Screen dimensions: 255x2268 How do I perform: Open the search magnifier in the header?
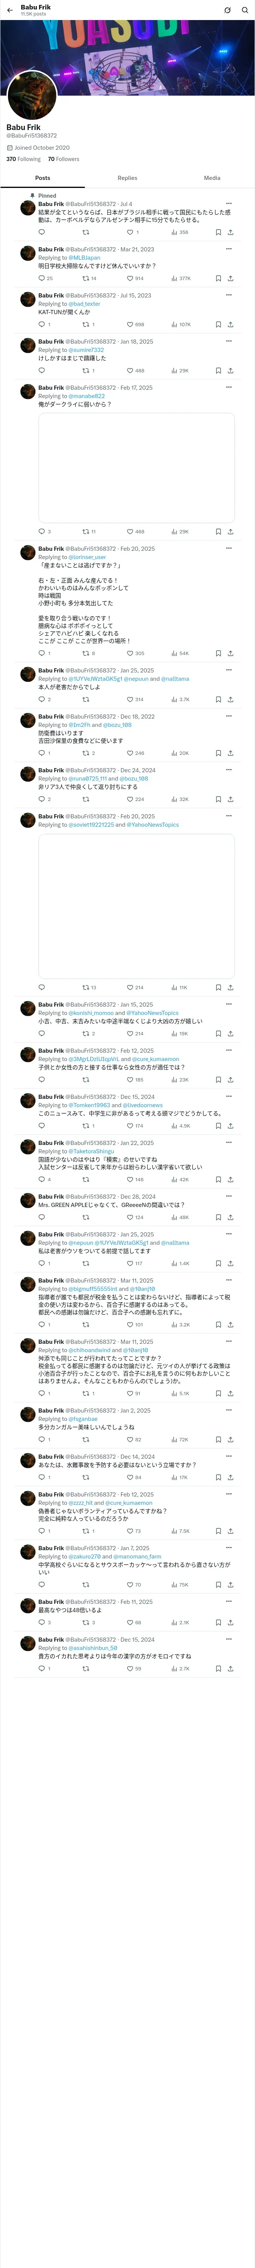coord(244,11)
